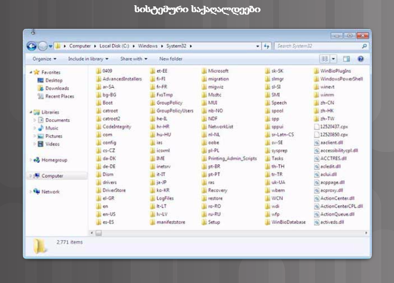Open the Include in library menu
The height and width of the screenshot is (283, 394).
click(x=88, y=59)
